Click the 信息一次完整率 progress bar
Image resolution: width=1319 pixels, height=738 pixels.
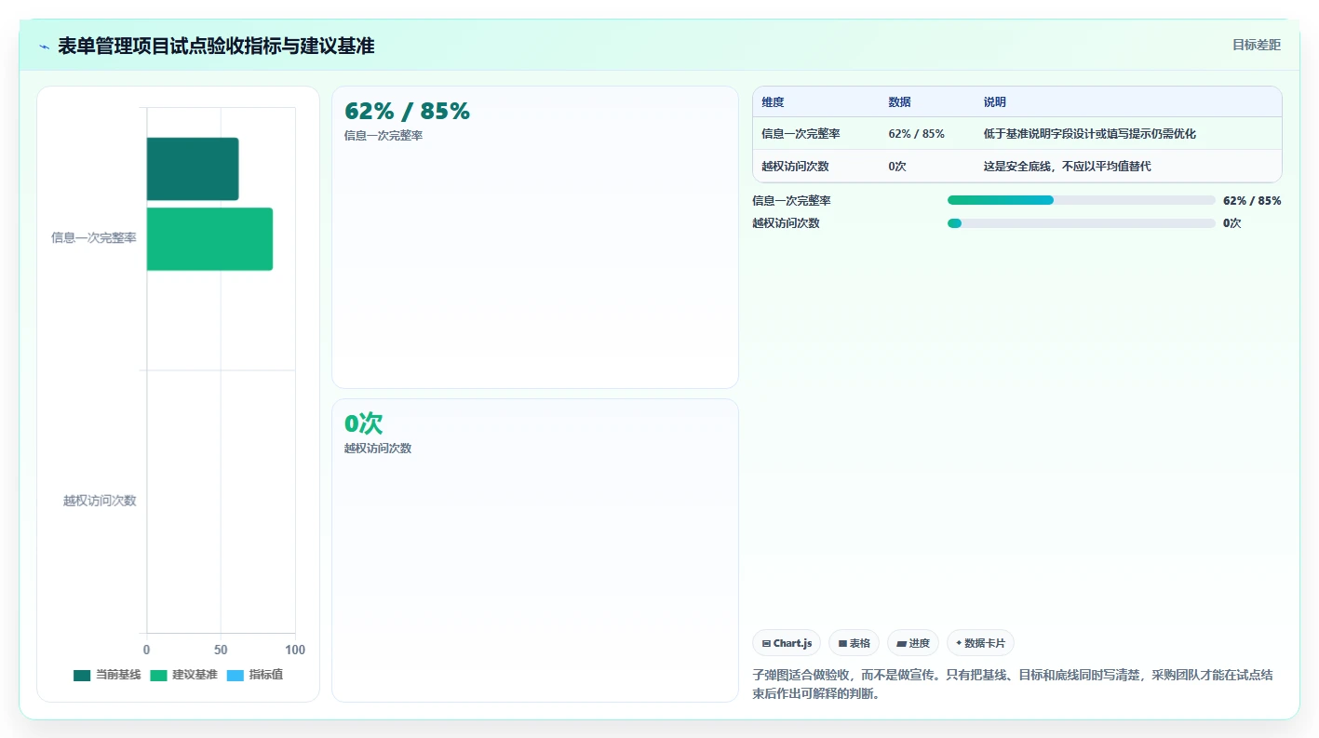click(1082, 200)
